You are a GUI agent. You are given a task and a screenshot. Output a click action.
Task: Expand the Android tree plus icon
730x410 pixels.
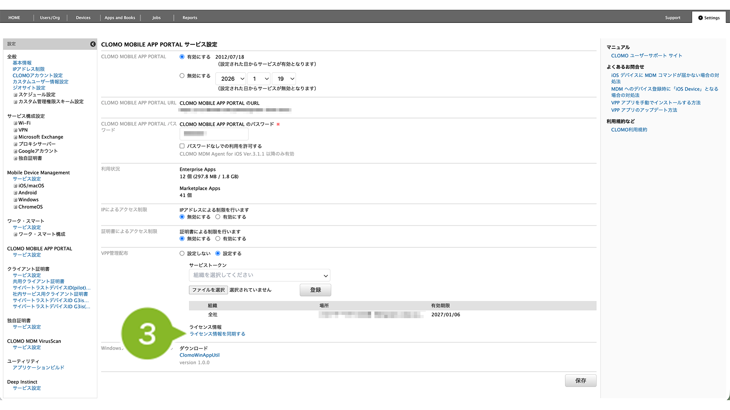[16, 193]
